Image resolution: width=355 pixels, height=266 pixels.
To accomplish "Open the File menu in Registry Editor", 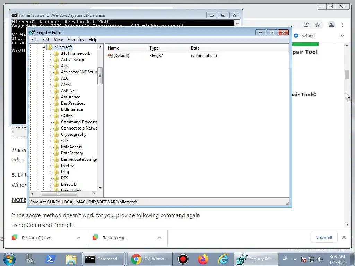I will click(34, 40).
